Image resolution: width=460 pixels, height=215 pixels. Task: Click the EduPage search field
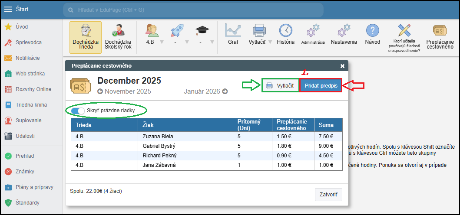(x=193, y=10)
